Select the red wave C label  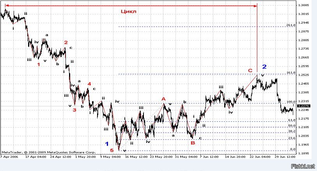[x=250, y=70]
